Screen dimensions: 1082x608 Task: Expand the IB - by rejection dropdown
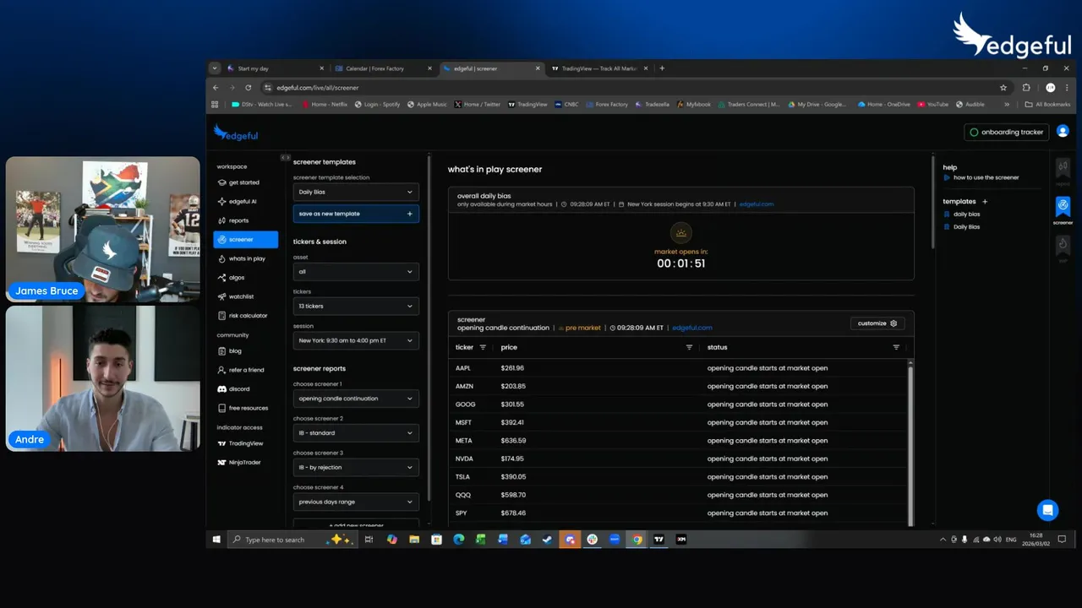click(356, 468)
